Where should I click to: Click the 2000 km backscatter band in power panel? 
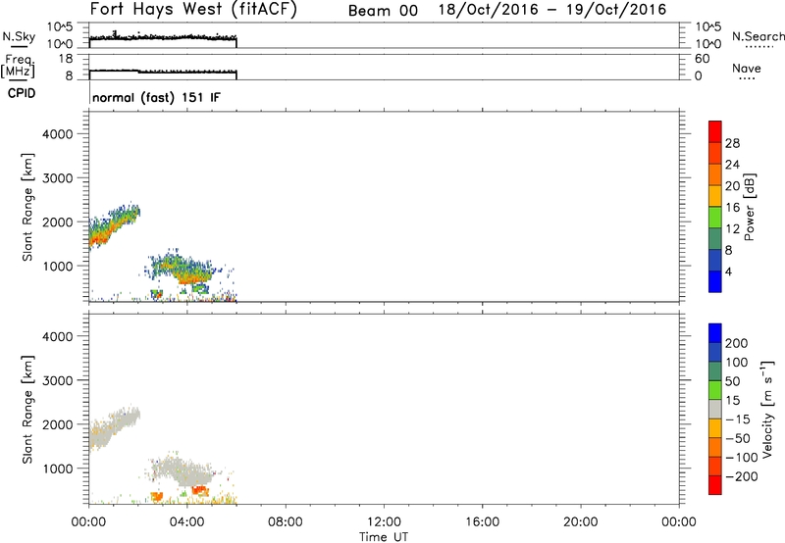point(113,224)
